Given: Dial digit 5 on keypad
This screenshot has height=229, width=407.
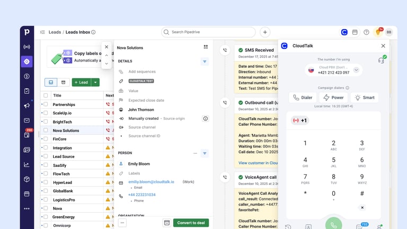Looking at the screenshot, I should click(333, 162).
